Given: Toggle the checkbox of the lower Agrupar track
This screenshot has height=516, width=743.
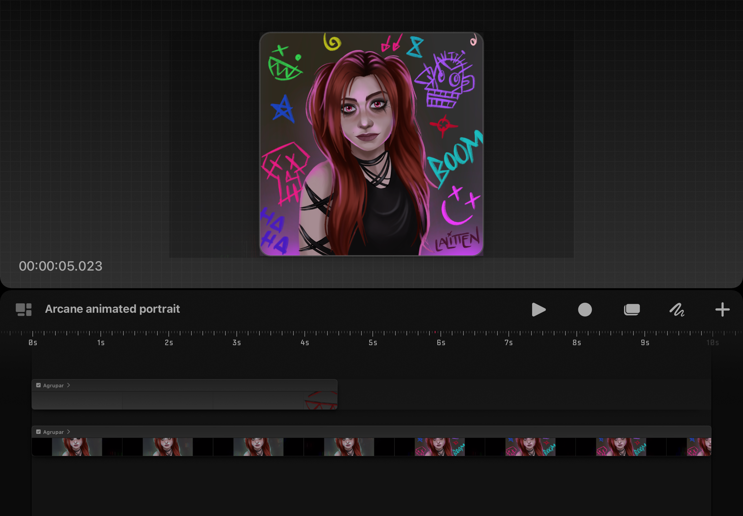Looking at the screenshot, I should tap(38, 432).
